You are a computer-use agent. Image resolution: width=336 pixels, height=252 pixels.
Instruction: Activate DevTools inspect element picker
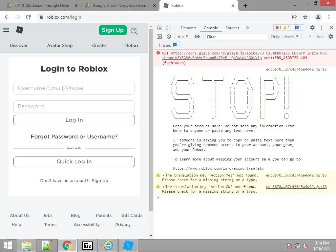[x=160, y=28]
